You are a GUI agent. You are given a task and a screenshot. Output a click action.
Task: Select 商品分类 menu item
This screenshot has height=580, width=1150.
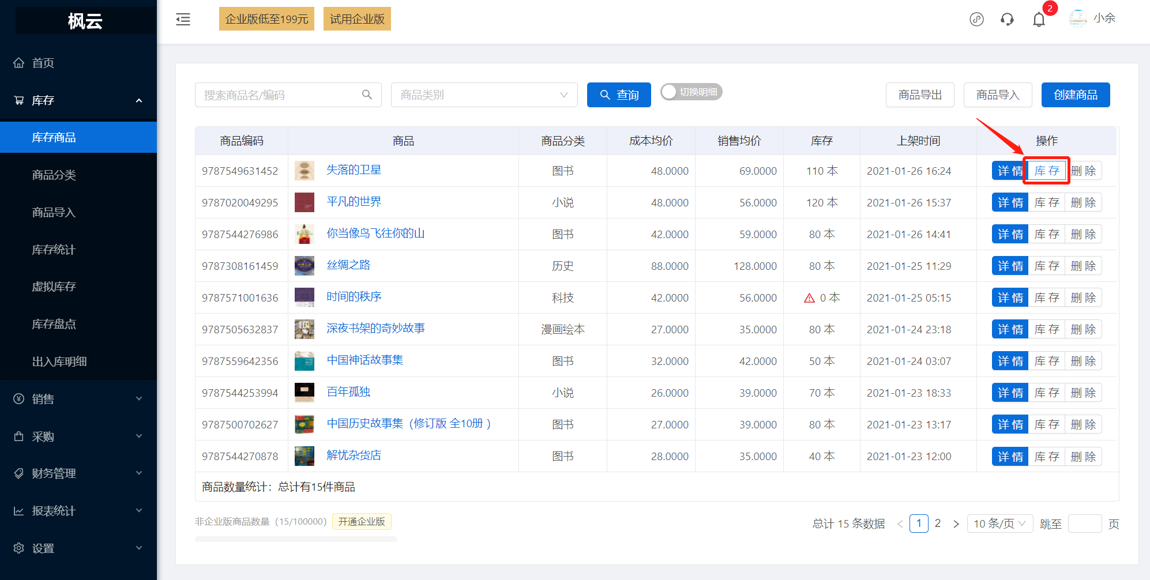pyautogui.click(x=78, y=175)
